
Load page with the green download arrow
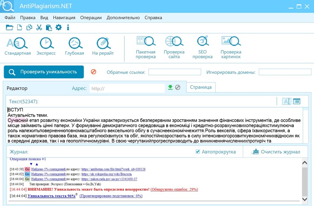coord(170,87)
